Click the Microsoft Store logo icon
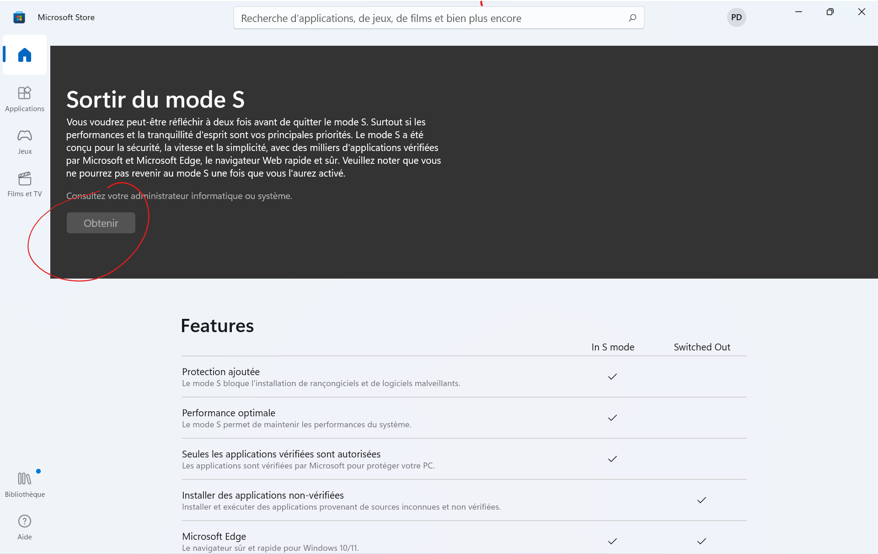The width and height of the screenshot is (878, 554). (19, 17)
